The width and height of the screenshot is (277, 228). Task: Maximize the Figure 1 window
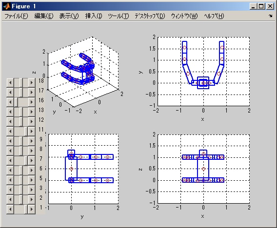coord(261,6)
